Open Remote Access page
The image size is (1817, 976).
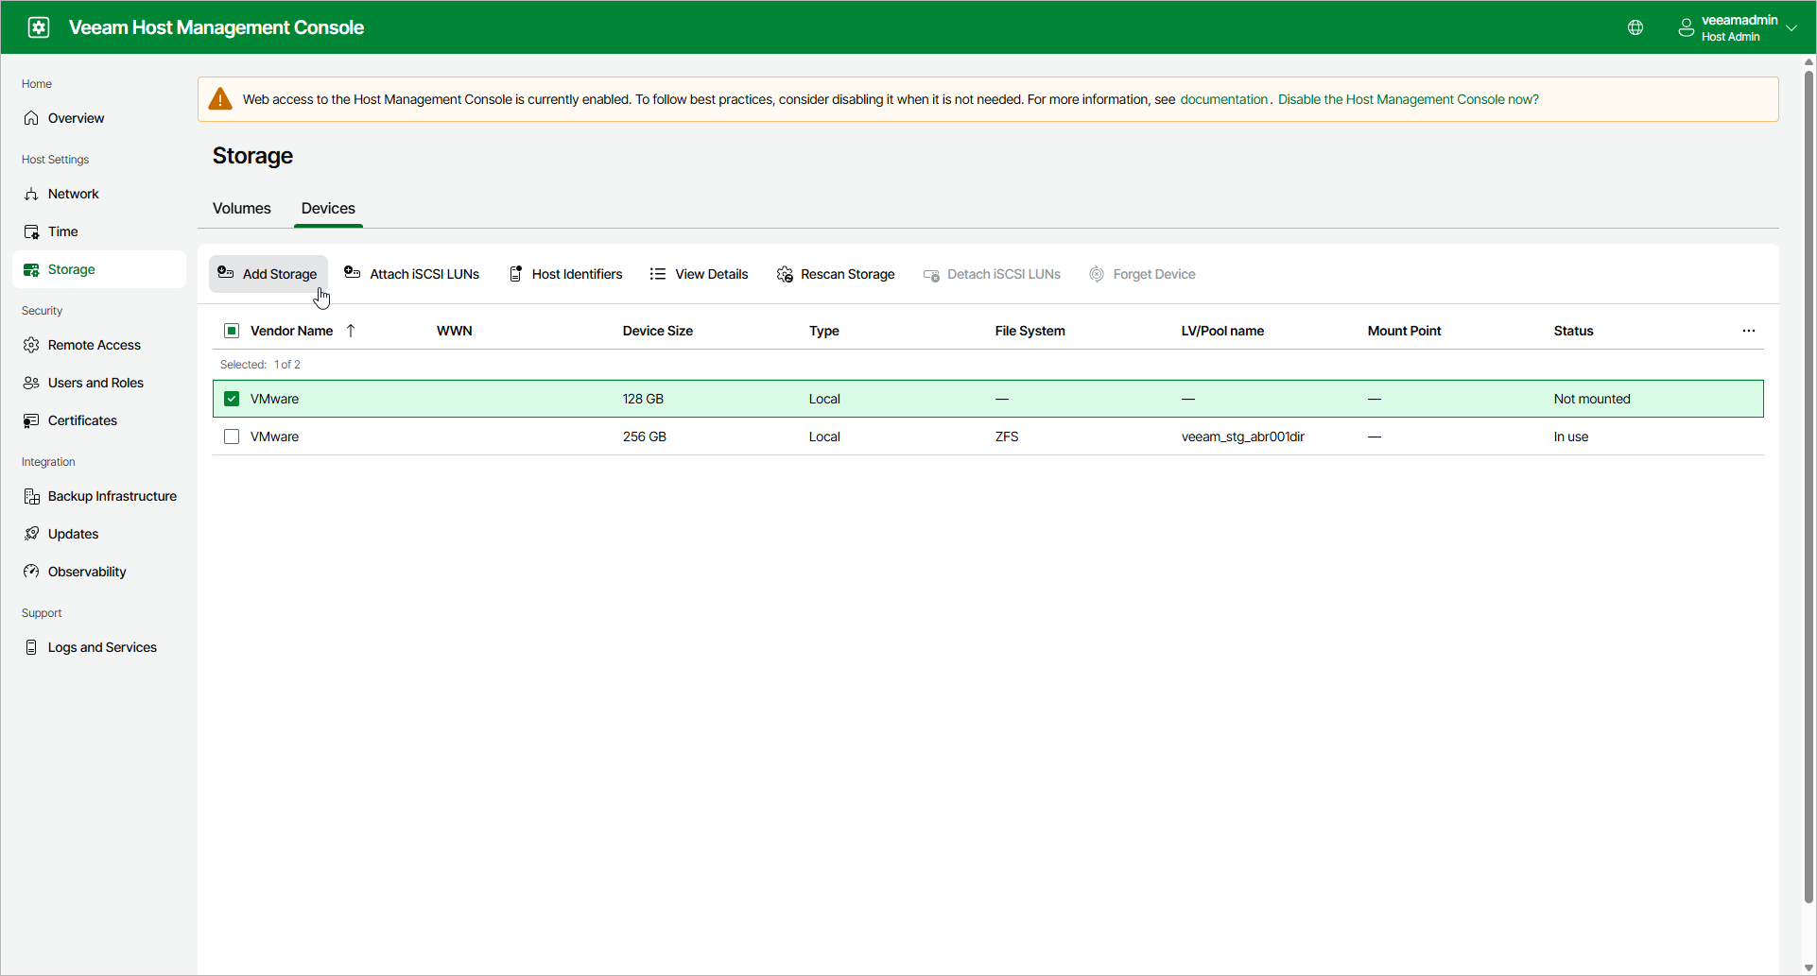(x=95, y=345)
